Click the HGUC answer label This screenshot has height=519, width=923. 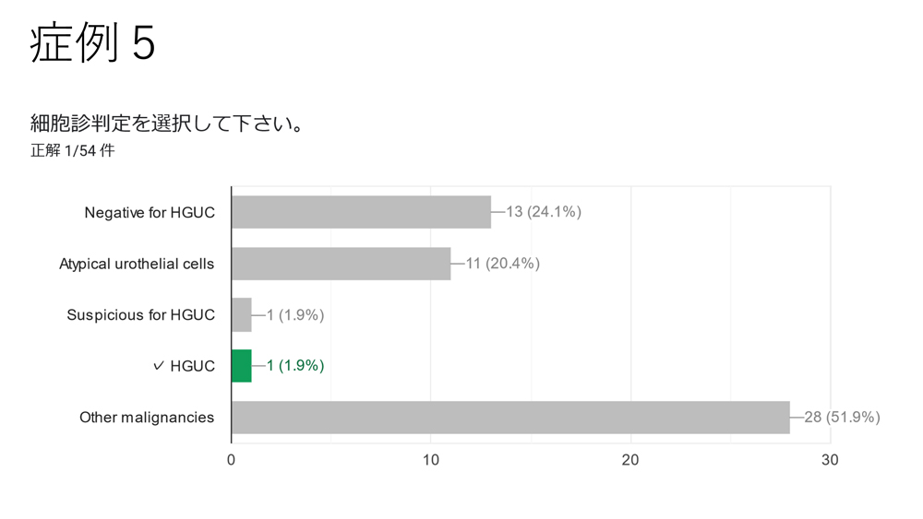pyautogui.click(x=193, y=366)
